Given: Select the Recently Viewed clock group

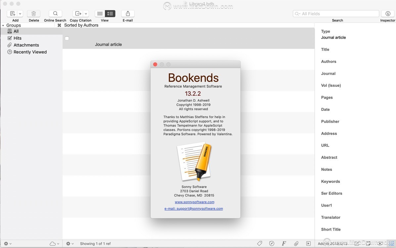Looking at the screenshot, I should coord(10,52).
